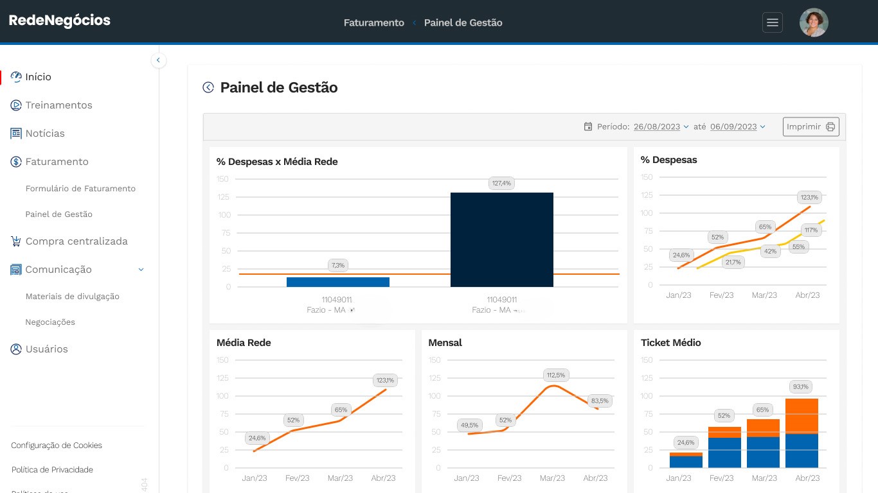
Task: Click the Faturamento breadcrumb in header
Action: tap(373, 22)
